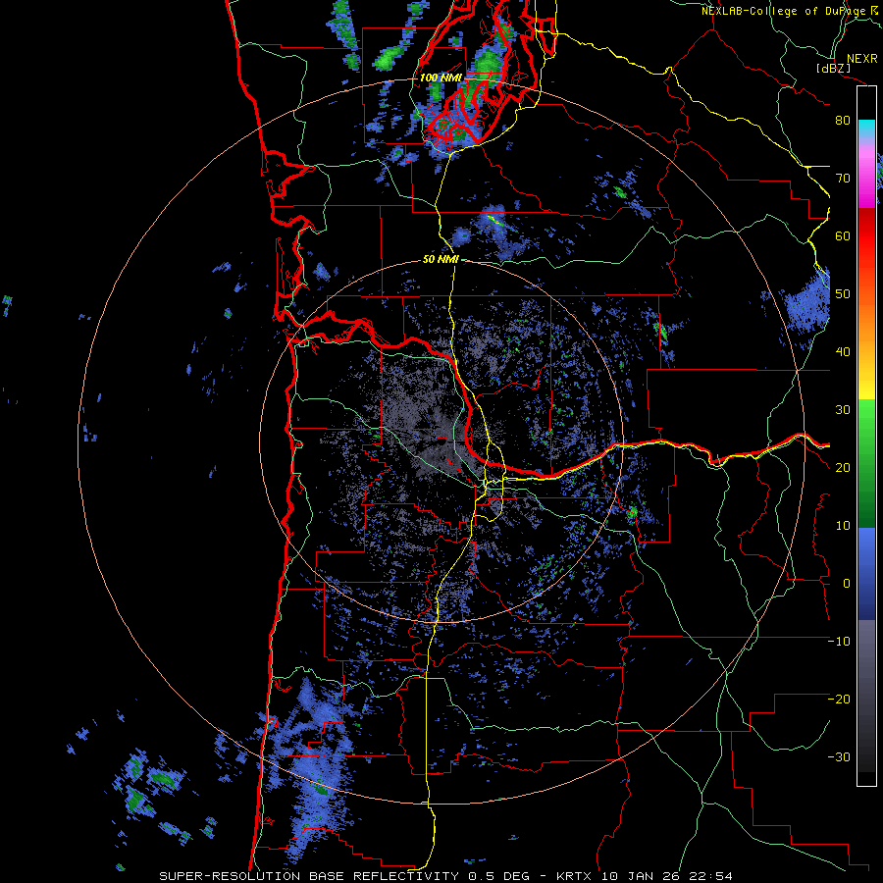
Task: Click the positive 10 value on the dBZ scale
Action: tap(843, 526)
